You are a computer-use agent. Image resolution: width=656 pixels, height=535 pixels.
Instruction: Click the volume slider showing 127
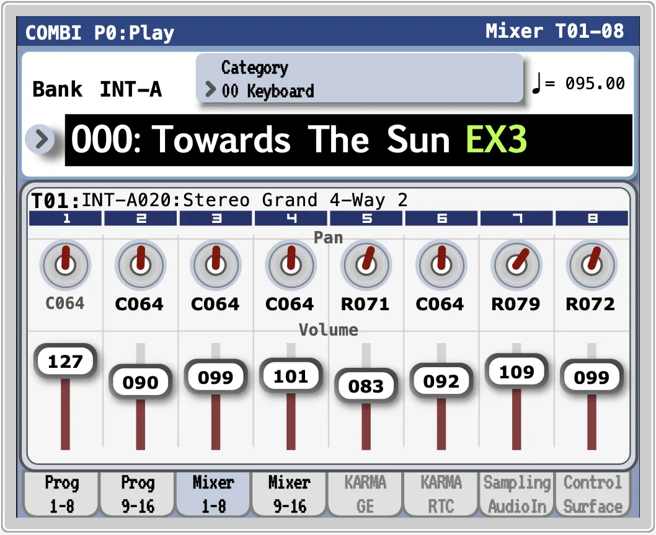(x=65, y=361)
